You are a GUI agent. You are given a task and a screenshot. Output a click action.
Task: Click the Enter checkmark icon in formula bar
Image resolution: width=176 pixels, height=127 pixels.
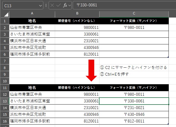[59, 5]
